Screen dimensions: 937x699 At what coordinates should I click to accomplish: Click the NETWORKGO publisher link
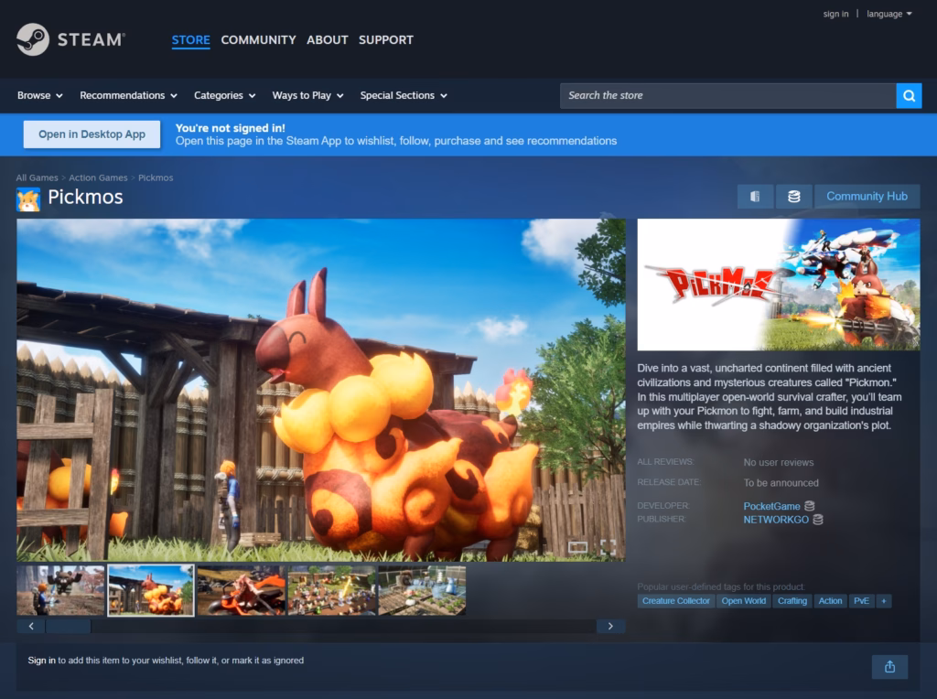click(776, 520)
